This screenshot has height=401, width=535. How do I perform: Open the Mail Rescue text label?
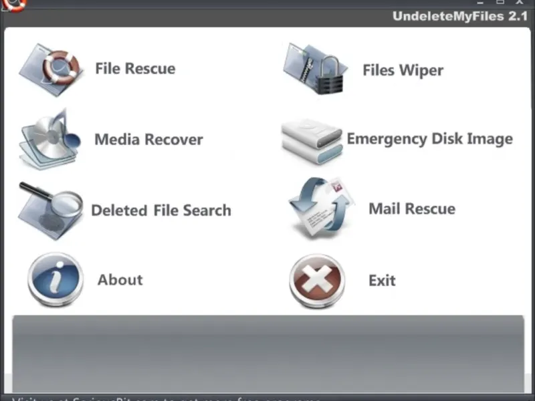pos(412,209)
